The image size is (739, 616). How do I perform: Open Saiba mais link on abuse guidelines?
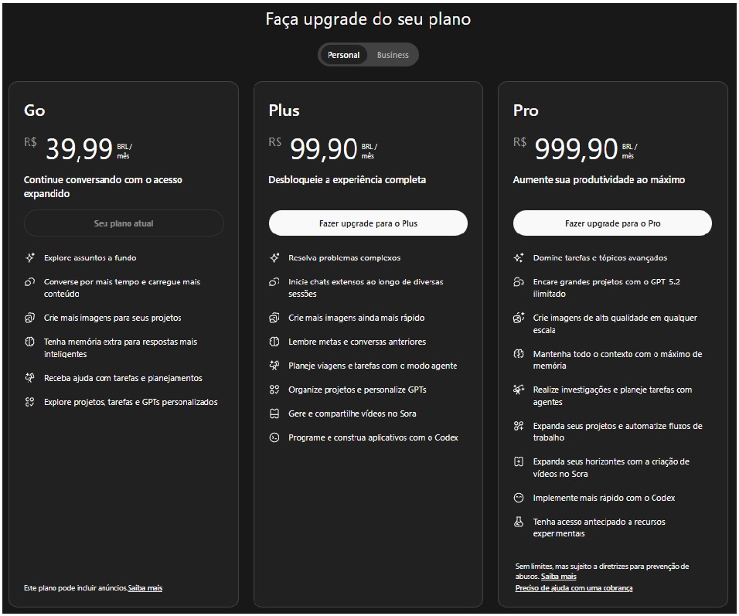click(x=558, y=577)
